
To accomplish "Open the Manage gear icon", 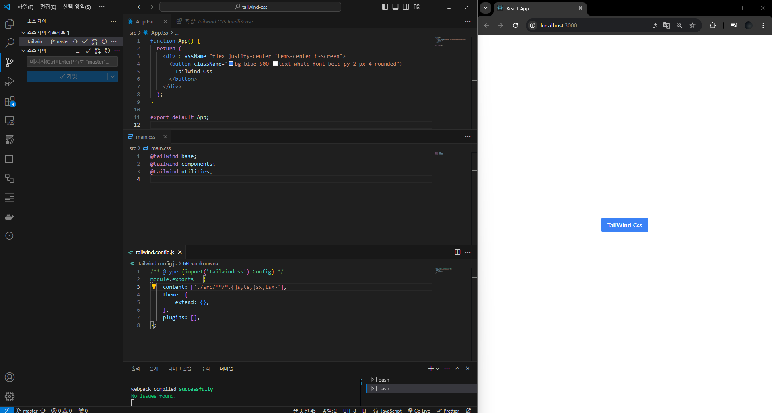I will 10,397.
